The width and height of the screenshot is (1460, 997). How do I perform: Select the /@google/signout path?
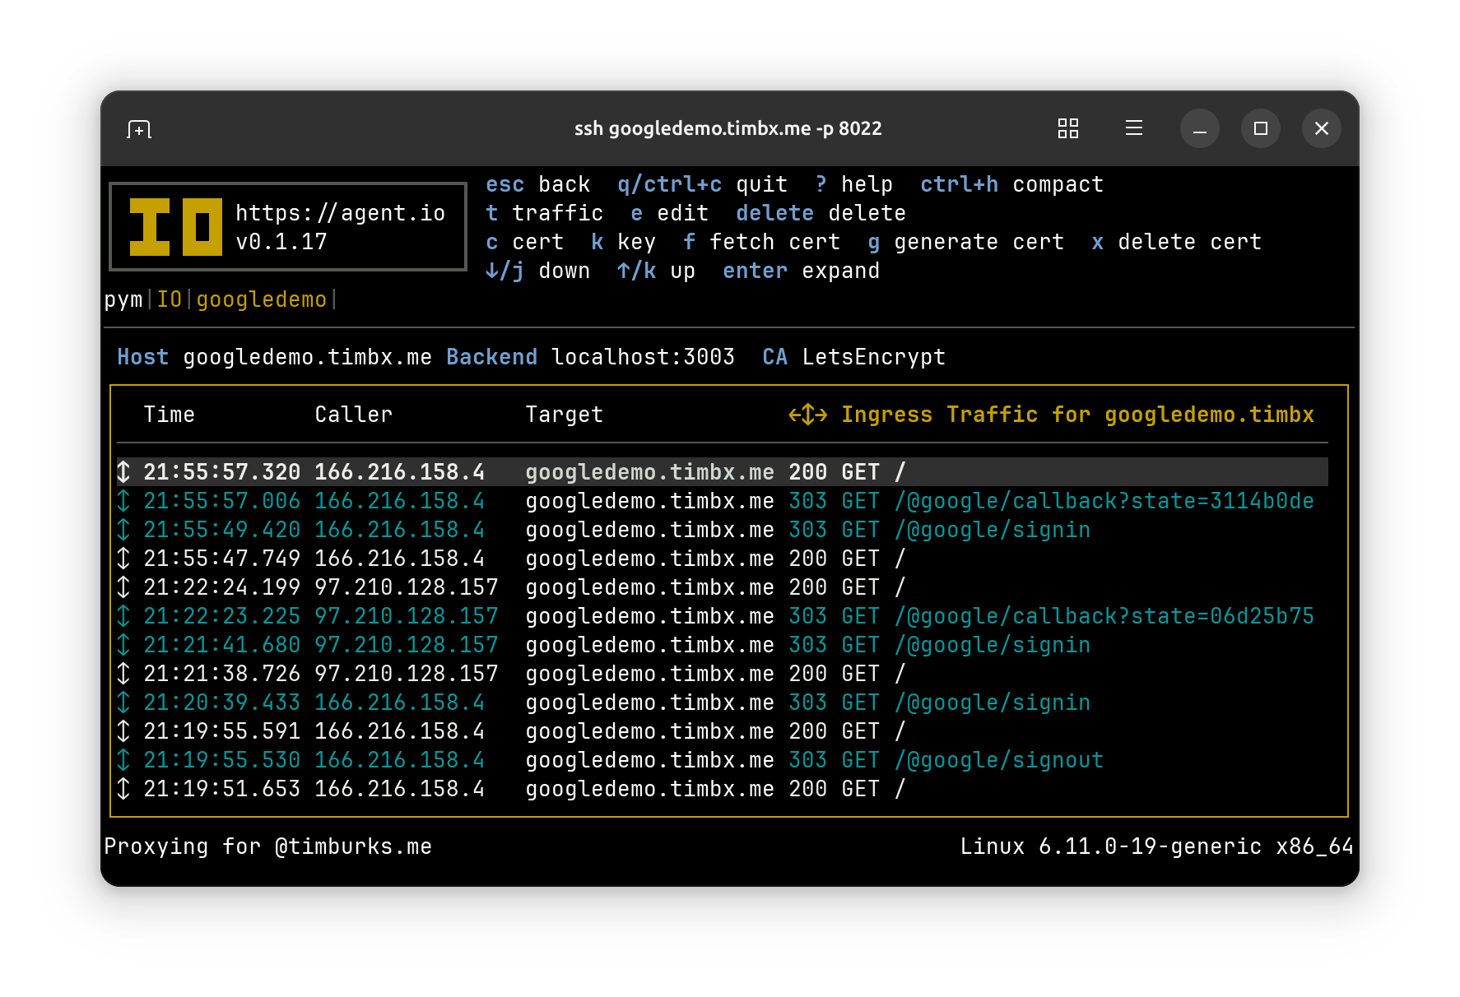click(998, 760)
